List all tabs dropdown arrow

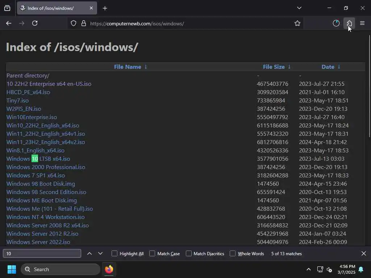[299, 8]
